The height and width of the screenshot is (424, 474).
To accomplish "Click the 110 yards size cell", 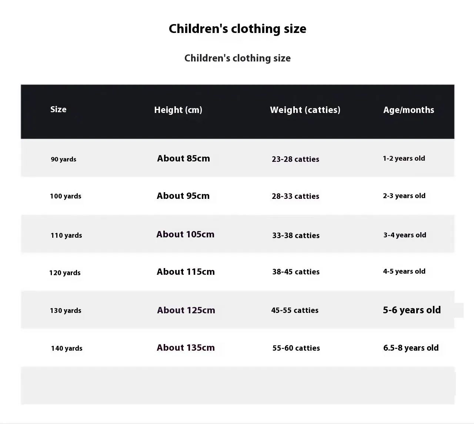I will point(66,236).
